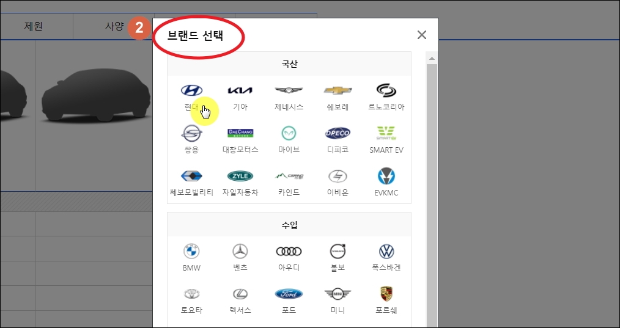The image size is (620, 328).
Task: Click the 쎄보모빌리티 brand name label
Action: (x=192, y=192)
